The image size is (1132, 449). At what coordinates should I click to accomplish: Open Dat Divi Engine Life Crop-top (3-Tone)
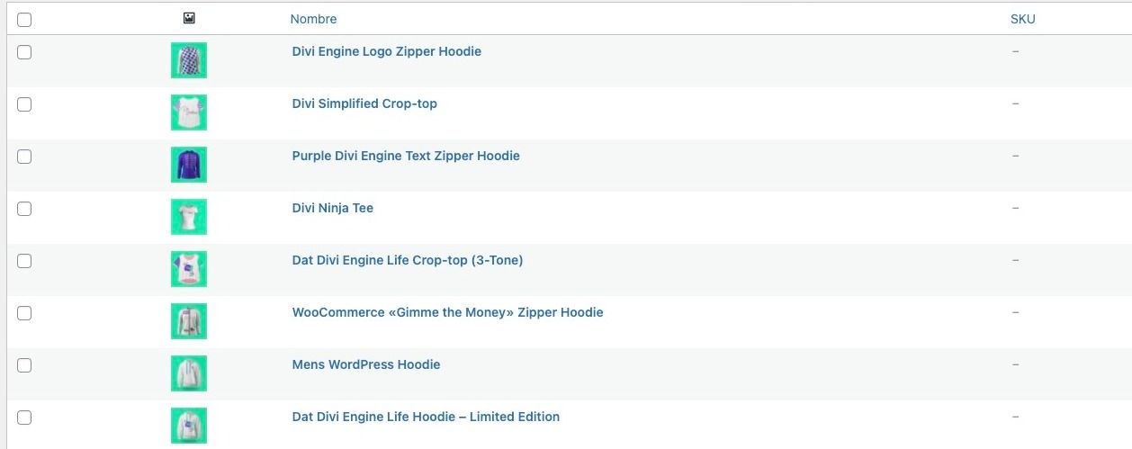click(x=408, y=260)
